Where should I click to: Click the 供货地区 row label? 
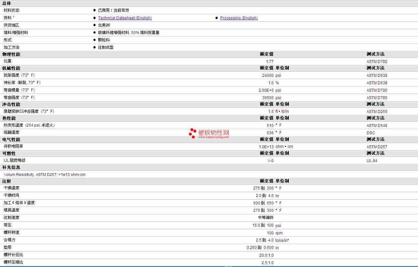click(x=12, y=25)
